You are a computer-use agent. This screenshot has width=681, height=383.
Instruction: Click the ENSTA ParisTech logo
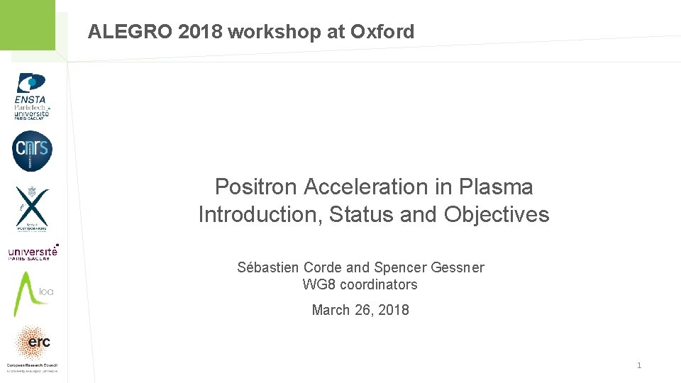pyautogui.click(x=32, y=96)
